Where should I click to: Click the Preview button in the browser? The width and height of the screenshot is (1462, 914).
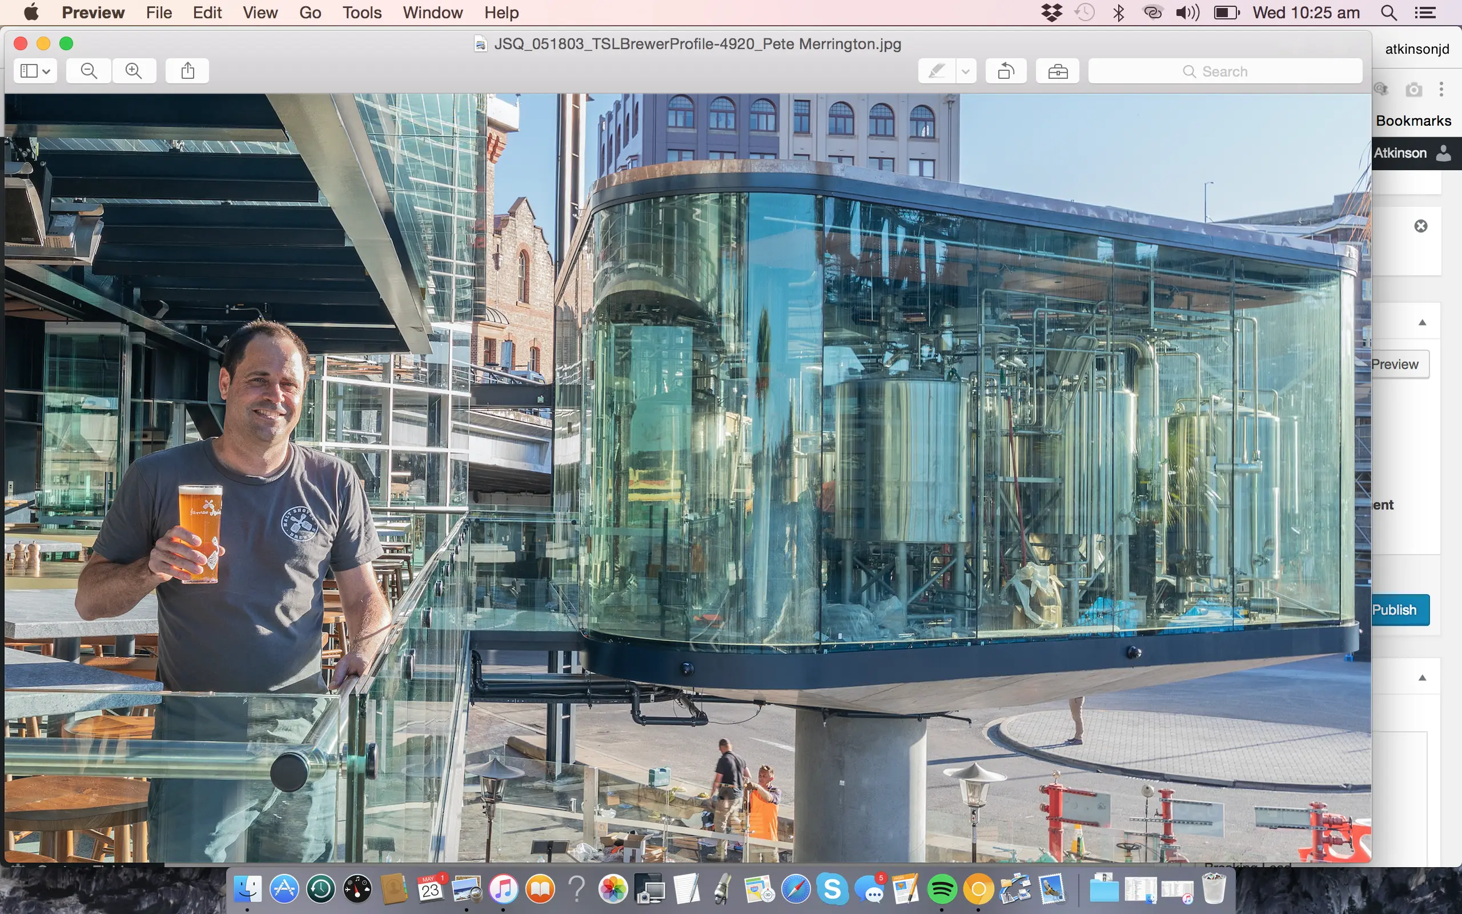tap(1398, 364)
